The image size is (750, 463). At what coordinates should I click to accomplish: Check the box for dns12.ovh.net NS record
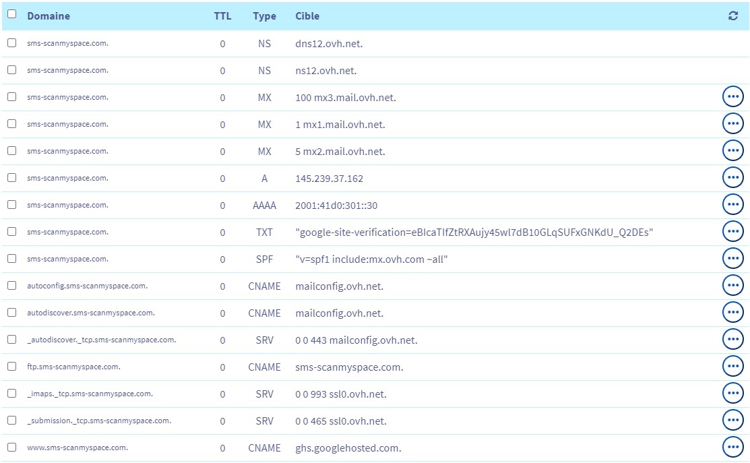[x=11, y=43]
